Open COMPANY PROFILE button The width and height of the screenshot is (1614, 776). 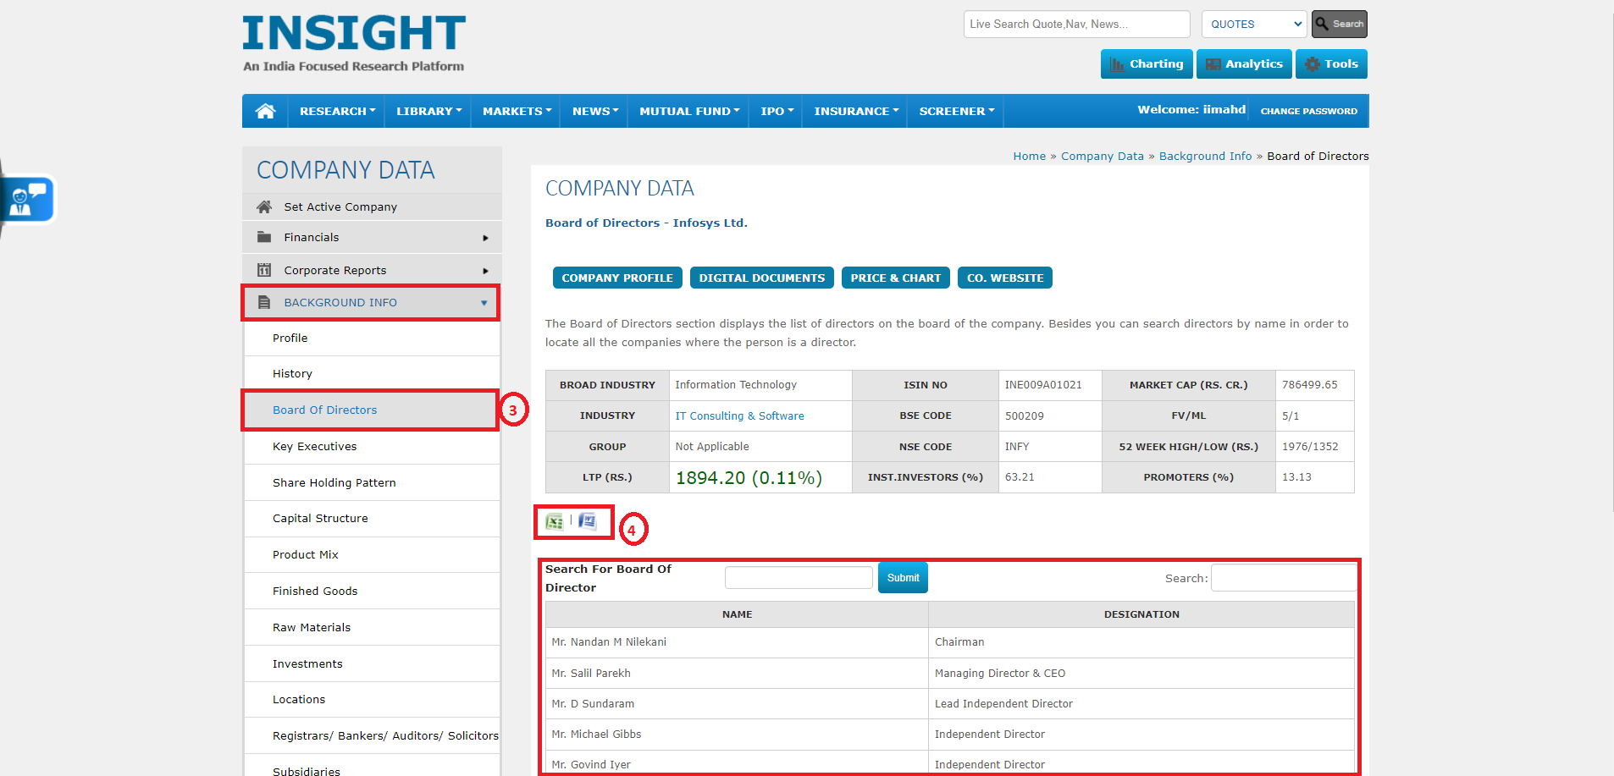click(617, 278)
